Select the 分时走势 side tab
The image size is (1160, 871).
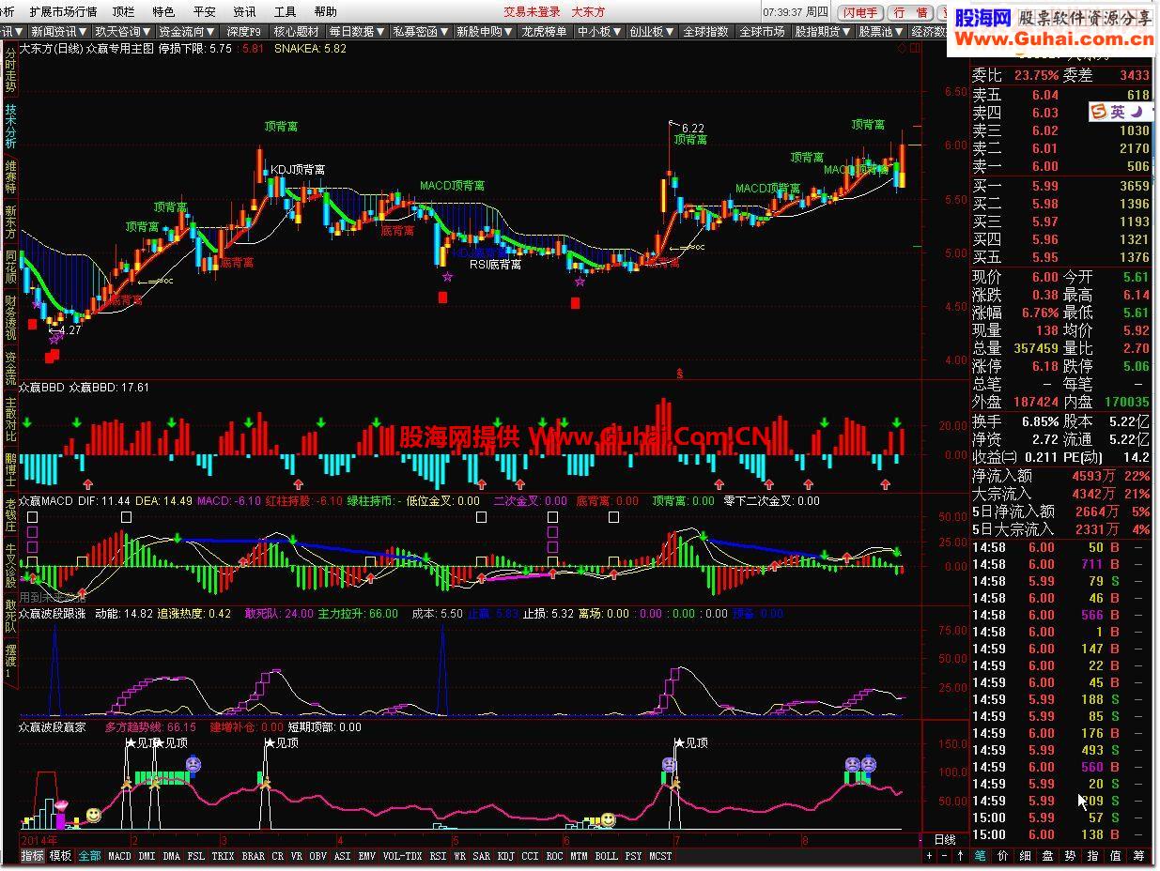(x=10, y=69)
